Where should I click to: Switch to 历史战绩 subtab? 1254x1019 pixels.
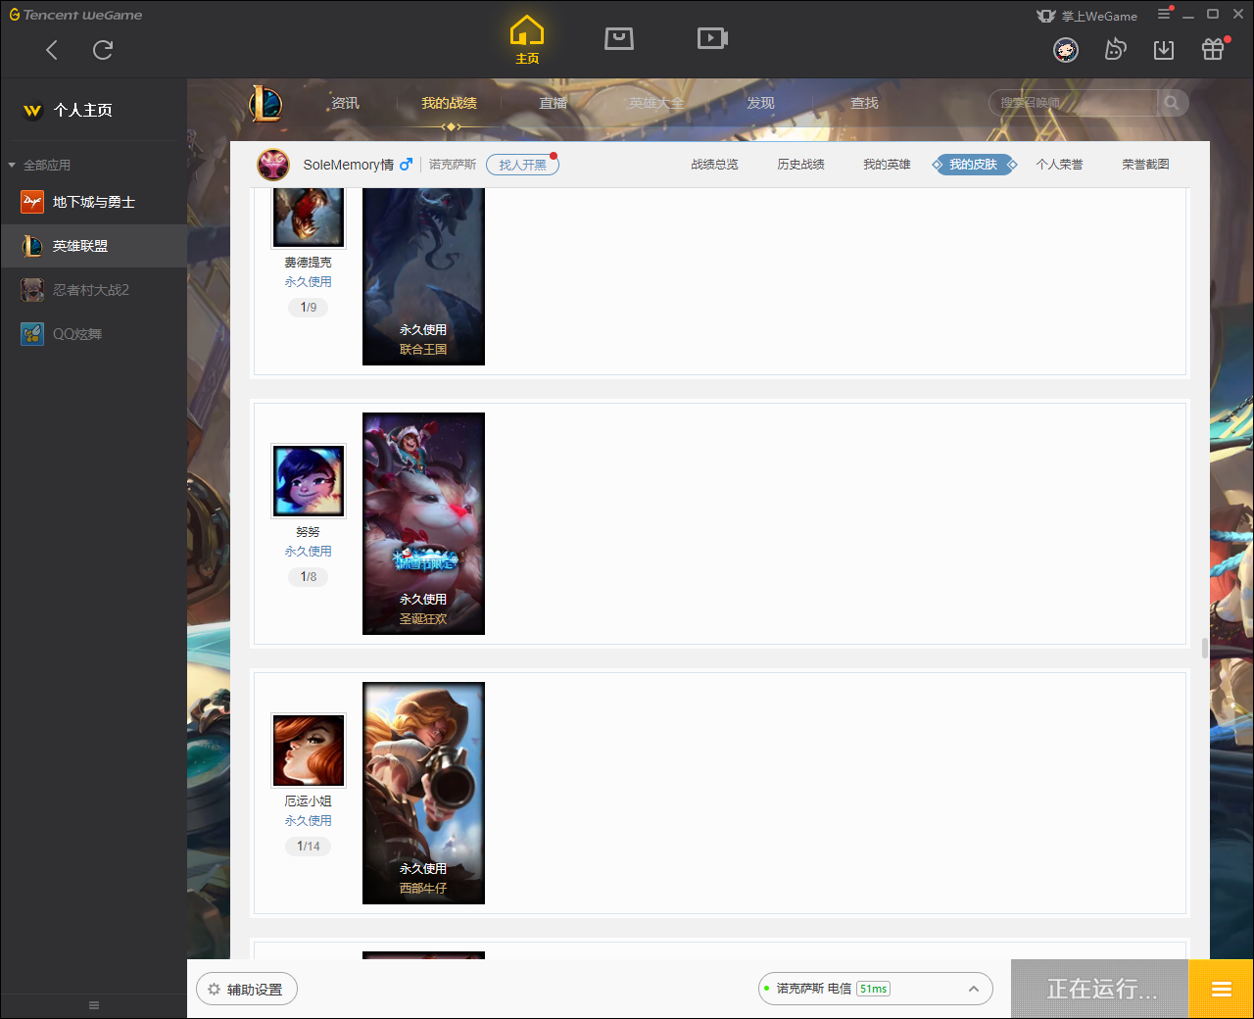coord(800,165)
